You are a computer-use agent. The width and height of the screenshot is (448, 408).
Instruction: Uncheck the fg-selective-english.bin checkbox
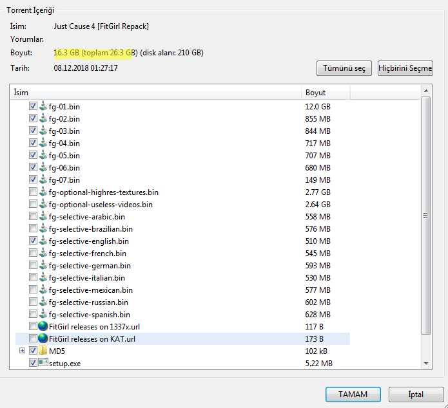(x=33, y=241)
